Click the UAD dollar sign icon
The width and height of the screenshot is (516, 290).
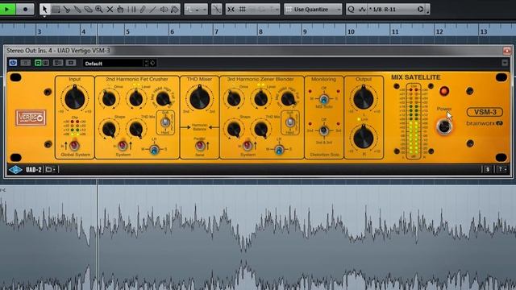(488, 169)
